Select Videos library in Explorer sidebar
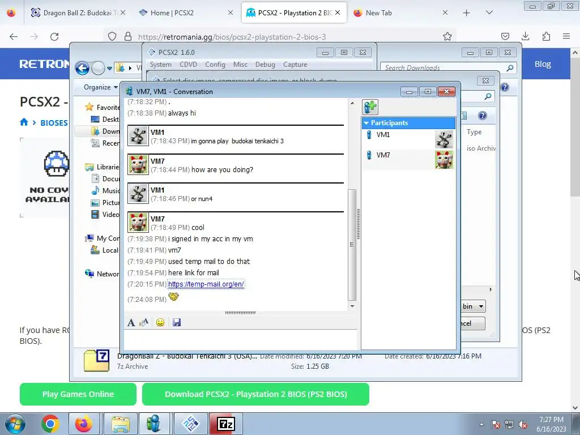 [x=106, y=215]
